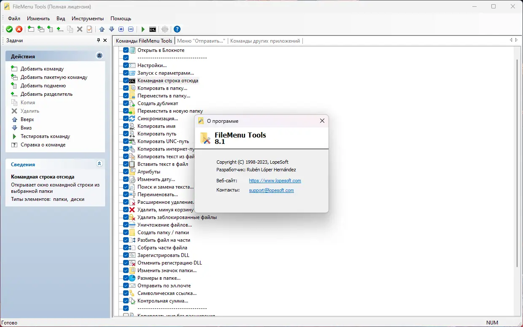
Task: Open the Вид menu
Action: [61, 19]
